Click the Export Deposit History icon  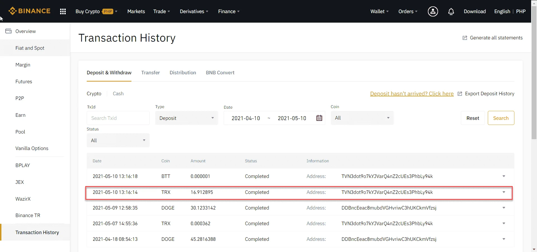coord(460,94)
